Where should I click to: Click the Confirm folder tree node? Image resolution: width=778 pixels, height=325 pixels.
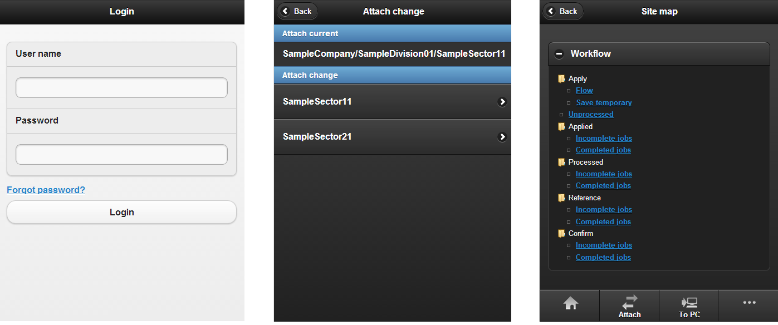pyautogui.click(x=576, y=234)
